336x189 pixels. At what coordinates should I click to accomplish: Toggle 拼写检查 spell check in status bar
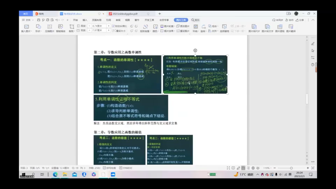coord(109,168)
